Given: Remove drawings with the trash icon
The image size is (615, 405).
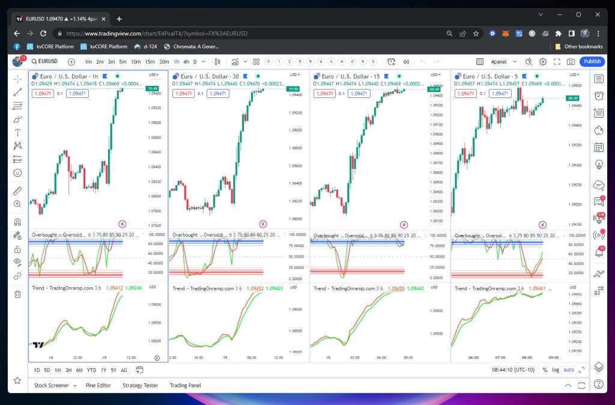Looking at the screenshot, I should [x=17, y=294].
